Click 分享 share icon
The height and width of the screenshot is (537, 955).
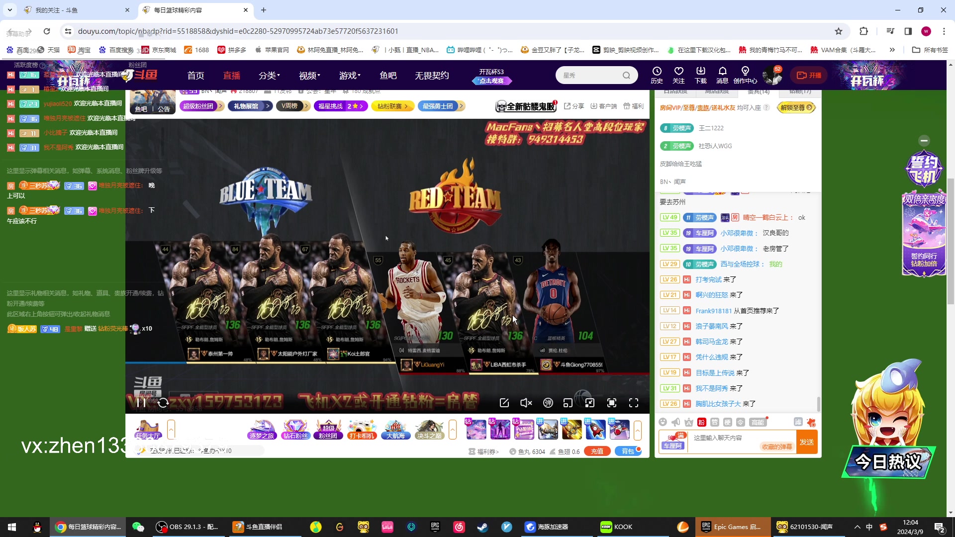574,106
